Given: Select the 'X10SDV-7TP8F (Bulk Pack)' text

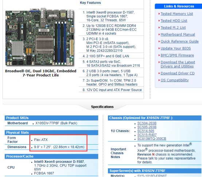Looking at the screenshot, I should tap(56, 123).
